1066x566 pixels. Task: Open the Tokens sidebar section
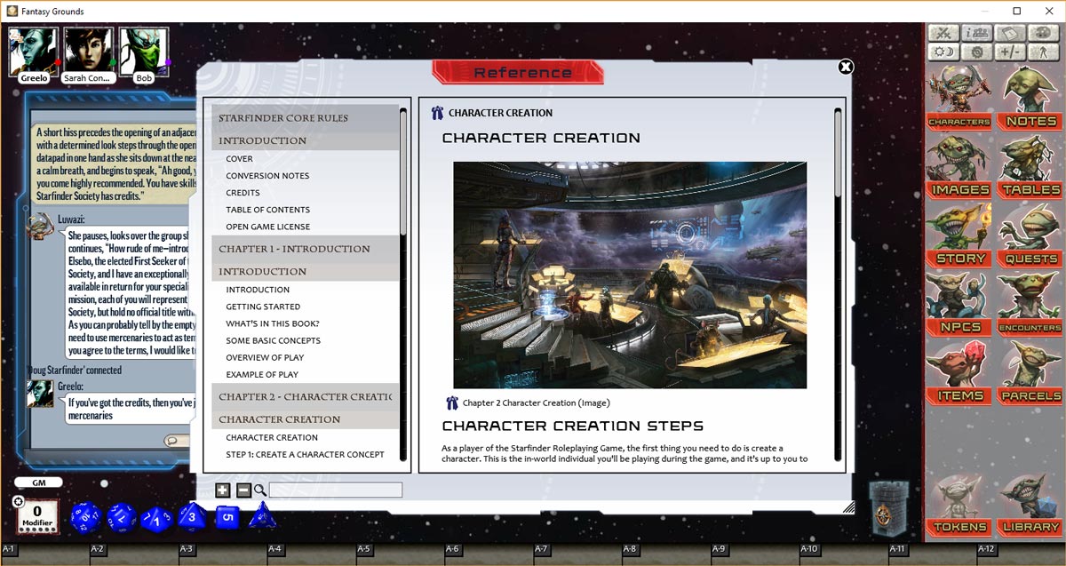pyautogui.click(x=959, y=504)
